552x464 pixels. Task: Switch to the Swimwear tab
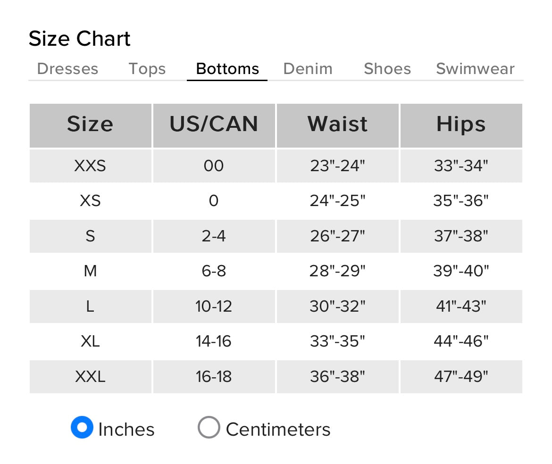[475, 69]
